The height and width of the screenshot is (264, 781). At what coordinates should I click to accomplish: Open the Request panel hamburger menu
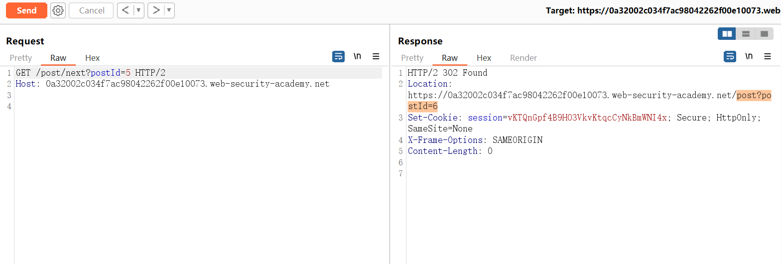pyautogui.click(x=376, y=57)
